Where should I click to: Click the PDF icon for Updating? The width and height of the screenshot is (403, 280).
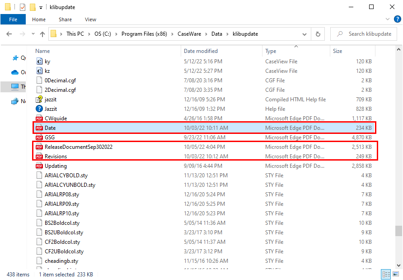tap(39, 166)
